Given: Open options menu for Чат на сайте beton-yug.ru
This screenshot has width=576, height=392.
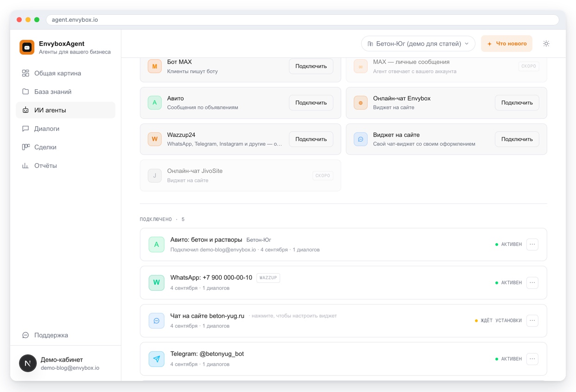Looking at the screenshot, I should click(x=532, y=321).
